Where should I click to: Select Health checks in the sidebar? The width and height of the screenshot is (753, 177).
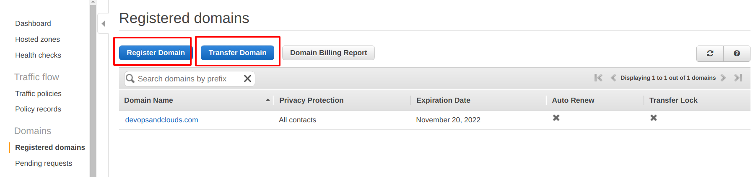click(38, 55)
